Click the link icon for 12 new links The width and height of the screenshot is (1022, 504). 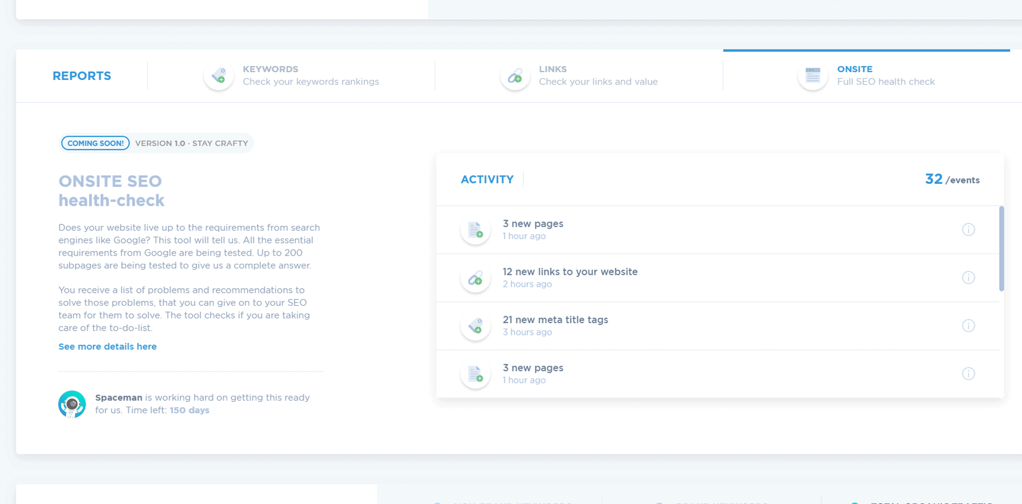pyautogui.click(x=475, y=278)
